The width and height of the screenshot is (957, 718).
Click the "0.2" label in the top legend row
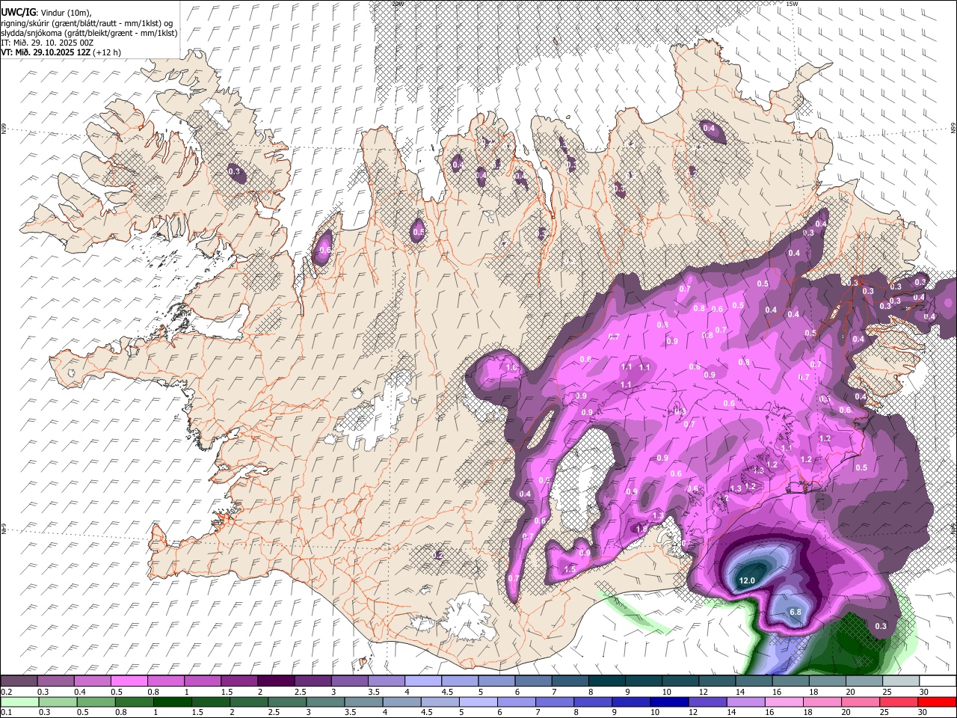(x=7, y=692)
